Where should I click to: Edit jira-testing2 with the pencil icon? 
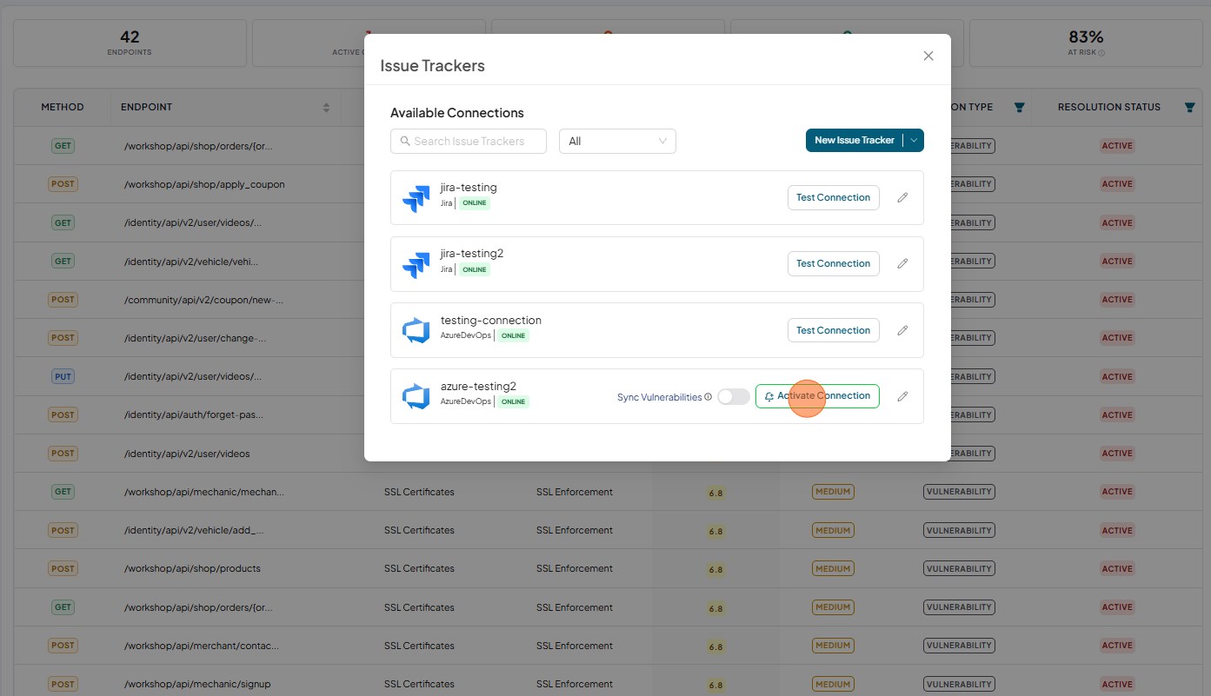[902, 263]
